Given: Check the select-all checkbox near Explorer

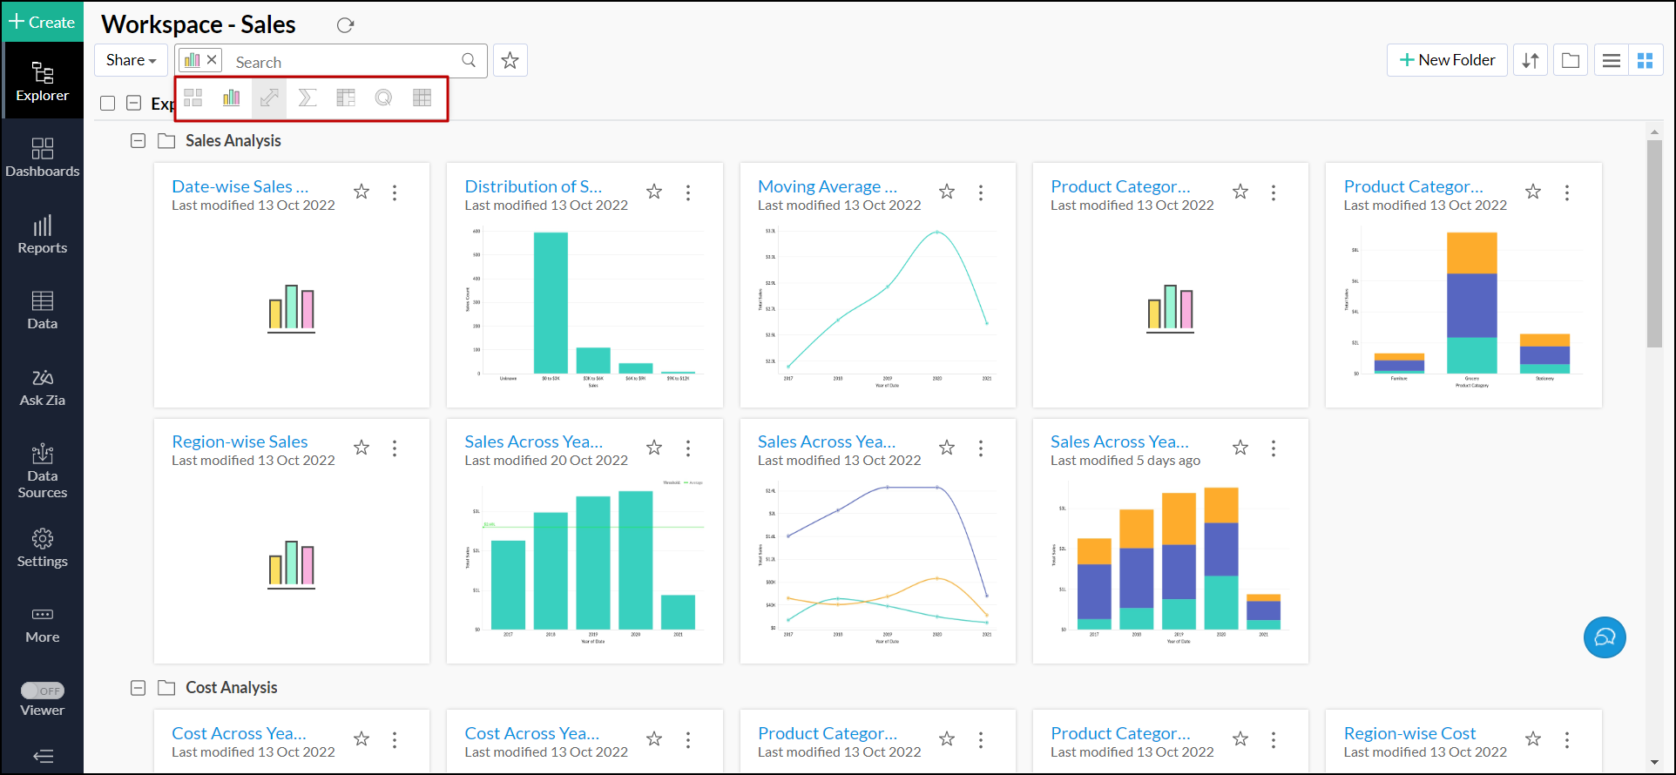Looking at the screenshot, I should (108, 104).
